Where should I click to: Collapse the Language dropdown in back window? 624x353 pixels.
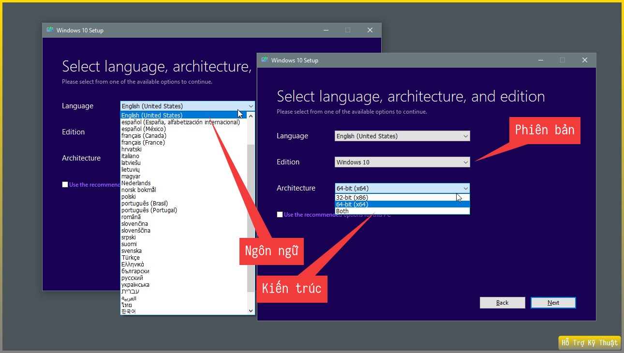tap(187, 106)
